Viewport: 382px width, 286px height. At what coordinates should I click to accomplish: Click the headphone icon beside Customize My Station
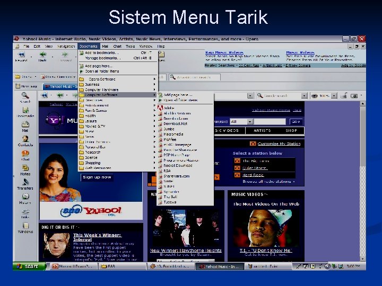tap(253, 144)
